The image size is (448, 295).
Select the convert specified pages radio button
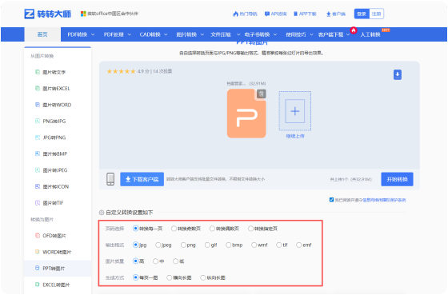click(250, 229)
